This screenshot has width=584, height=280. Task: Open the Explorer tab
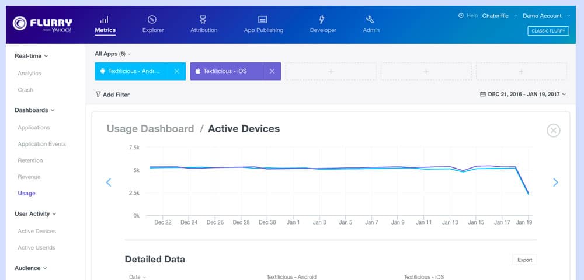coord(152,25)
